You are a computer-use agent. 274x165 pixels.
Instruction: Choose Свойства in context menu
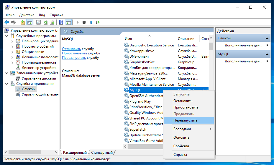click(189, 146)
